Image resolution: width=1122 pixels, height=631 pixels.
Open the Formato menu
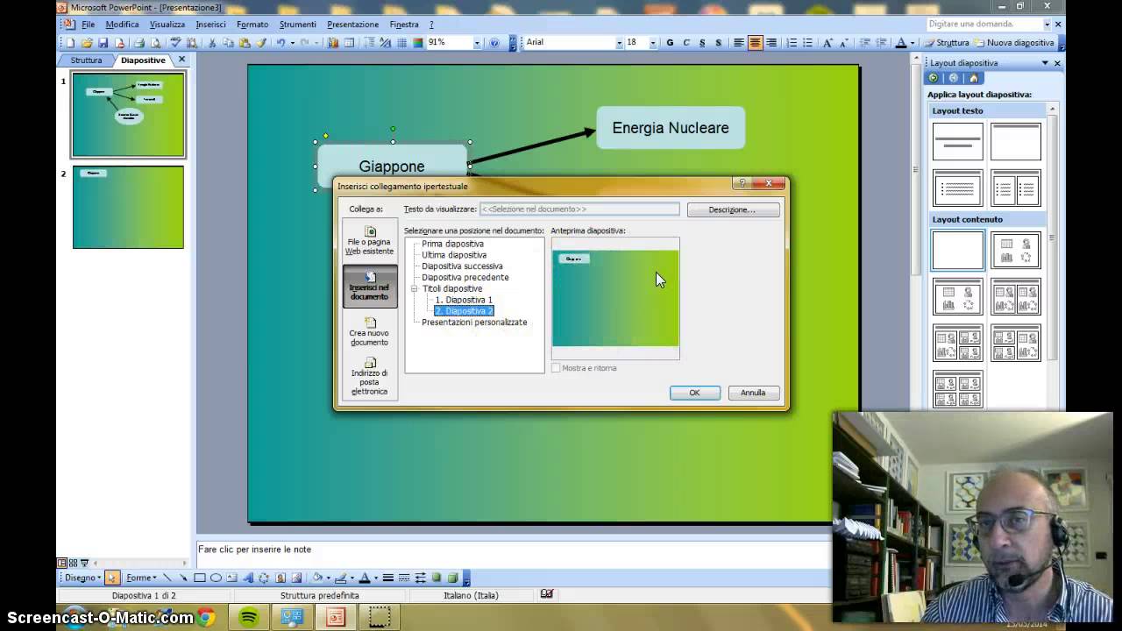[x=252, y=25]
